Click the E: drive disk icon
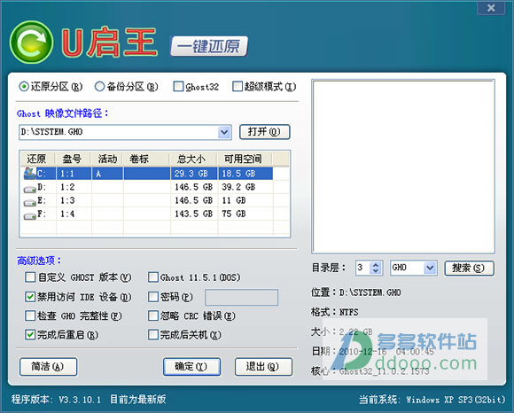The image size is (514, 413). (x=30, y=202)
